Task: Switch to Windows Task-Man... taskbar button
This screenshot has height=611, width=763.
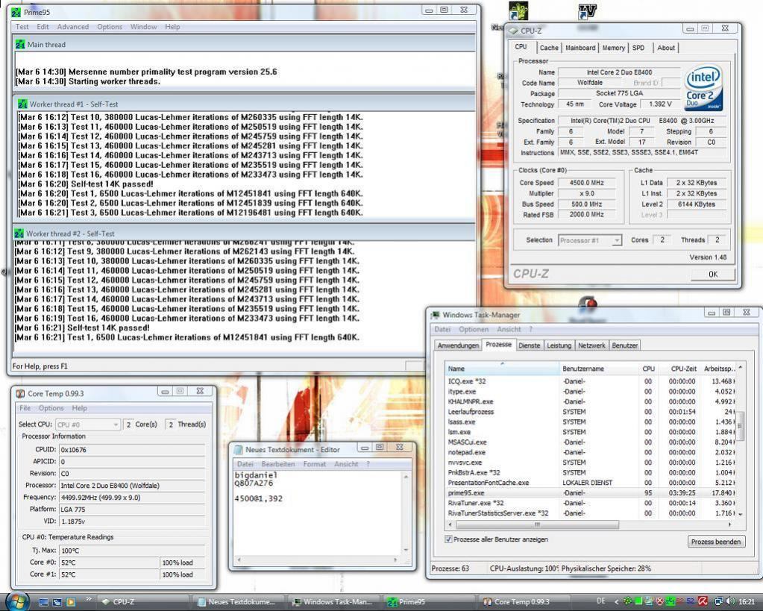Action: pyautogui.click(x=334, y=602)
